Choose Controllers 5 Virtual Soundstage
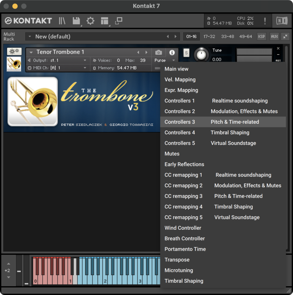This screenshot has height=295, width=293. point(223,143)
